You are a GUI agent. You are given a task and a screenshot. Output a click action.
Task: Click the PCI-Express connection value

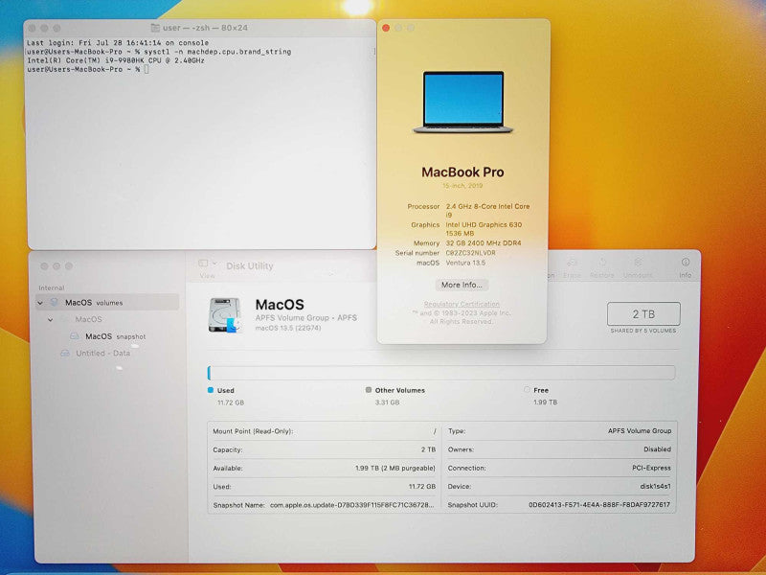coord(651,468)
